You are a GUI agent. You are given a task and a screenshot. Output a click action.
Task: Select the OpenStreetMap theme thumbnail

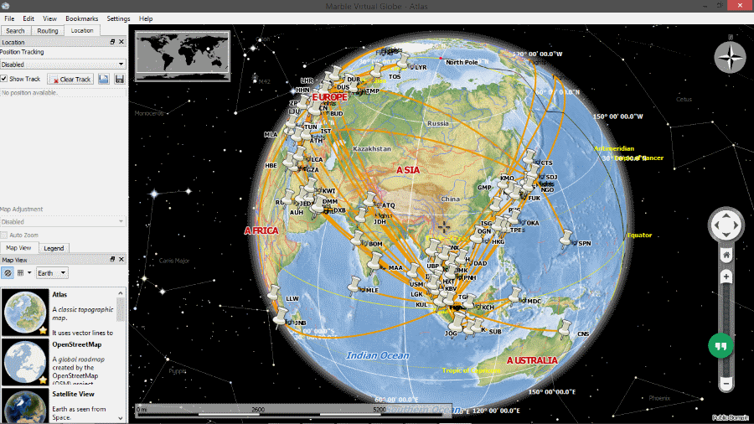click(25, 362)
